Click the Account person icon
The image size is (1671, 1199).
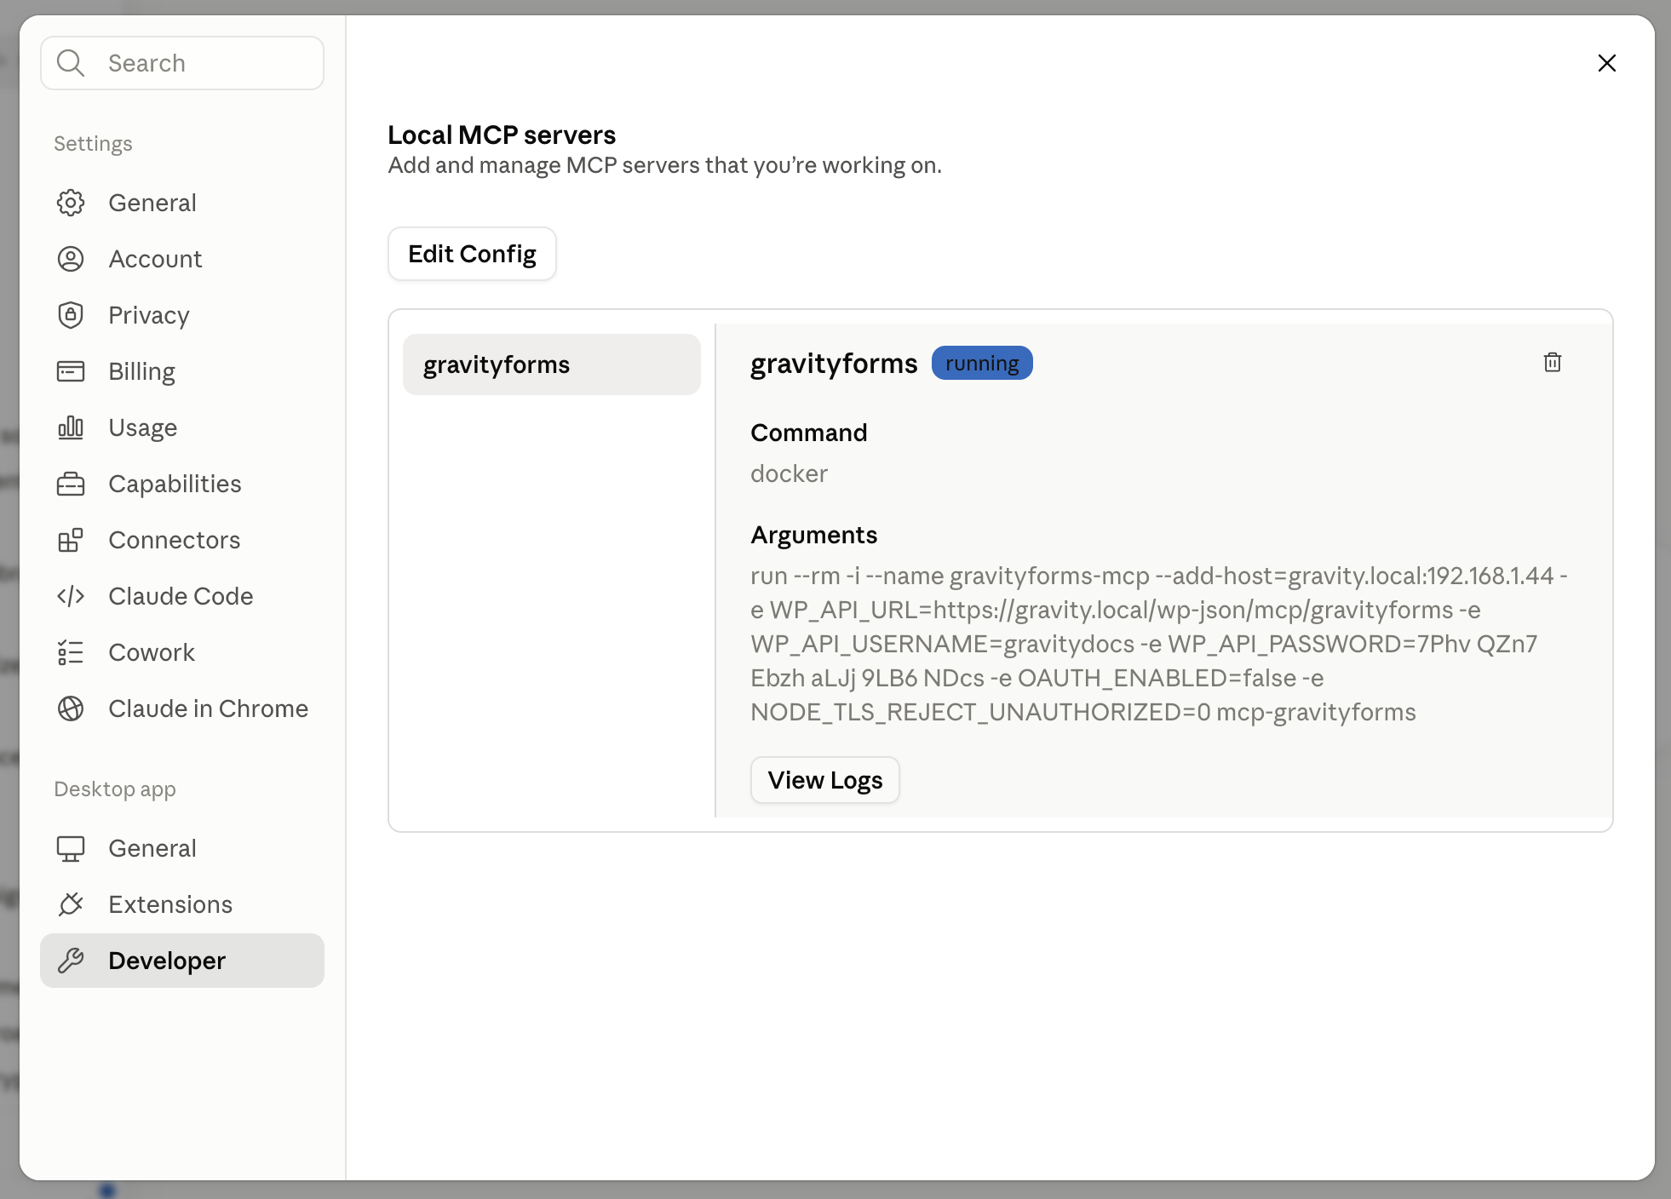[71, 259]
